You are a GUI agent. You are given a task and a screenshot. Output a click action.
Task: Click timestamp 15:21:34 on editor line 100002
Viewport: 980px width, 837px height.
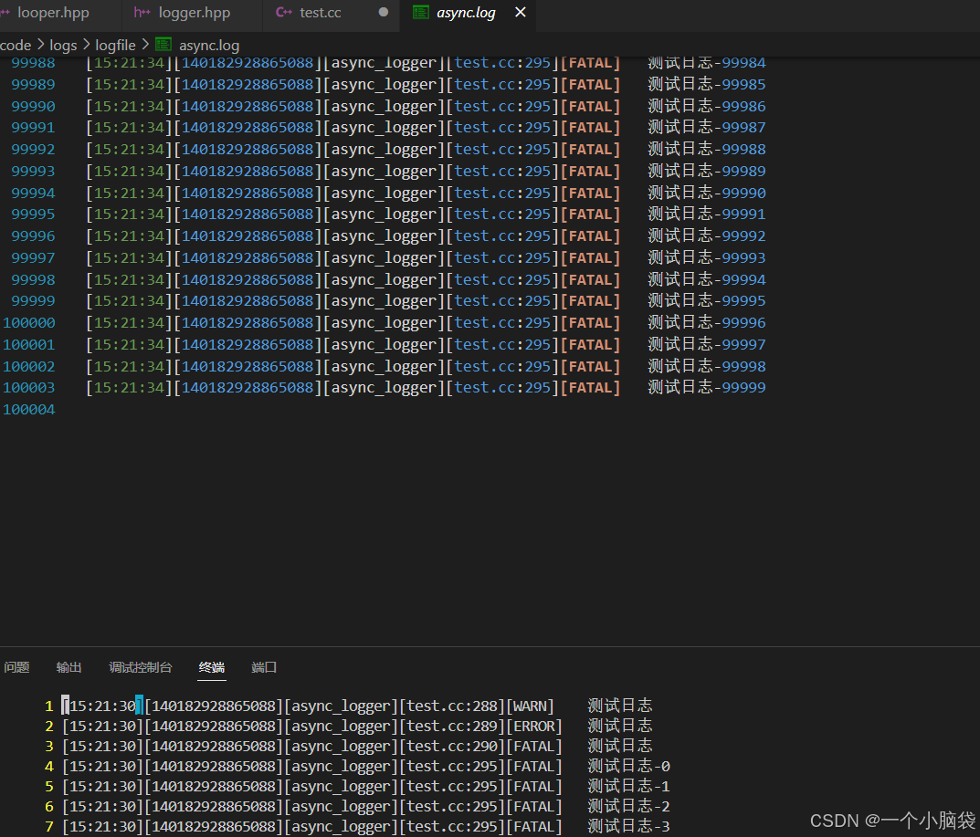click(x=130, y=367)
